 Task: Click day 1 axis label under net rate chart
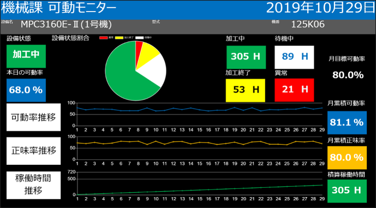(77, 164)
